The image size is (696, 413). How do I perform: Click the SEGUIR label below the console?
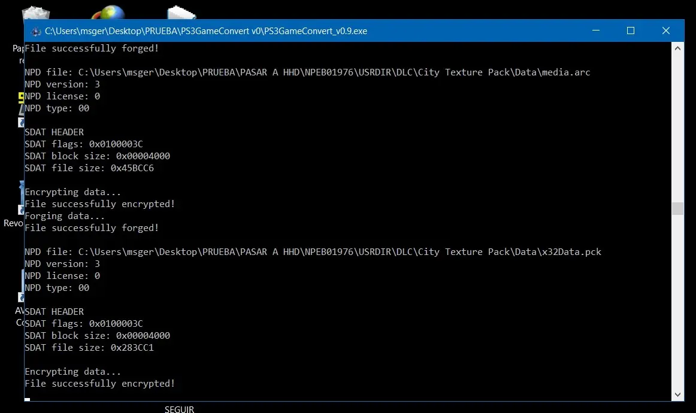(x=179, y=409)
